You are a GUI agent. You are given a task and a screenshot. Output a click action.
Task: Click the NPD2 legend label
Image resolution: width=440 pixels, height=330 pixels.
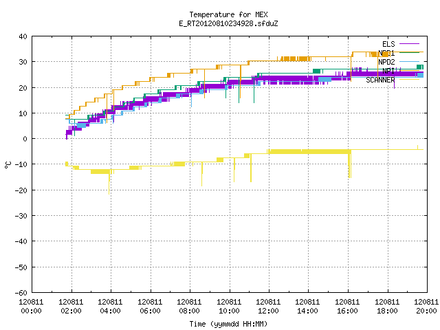(386, 62)
